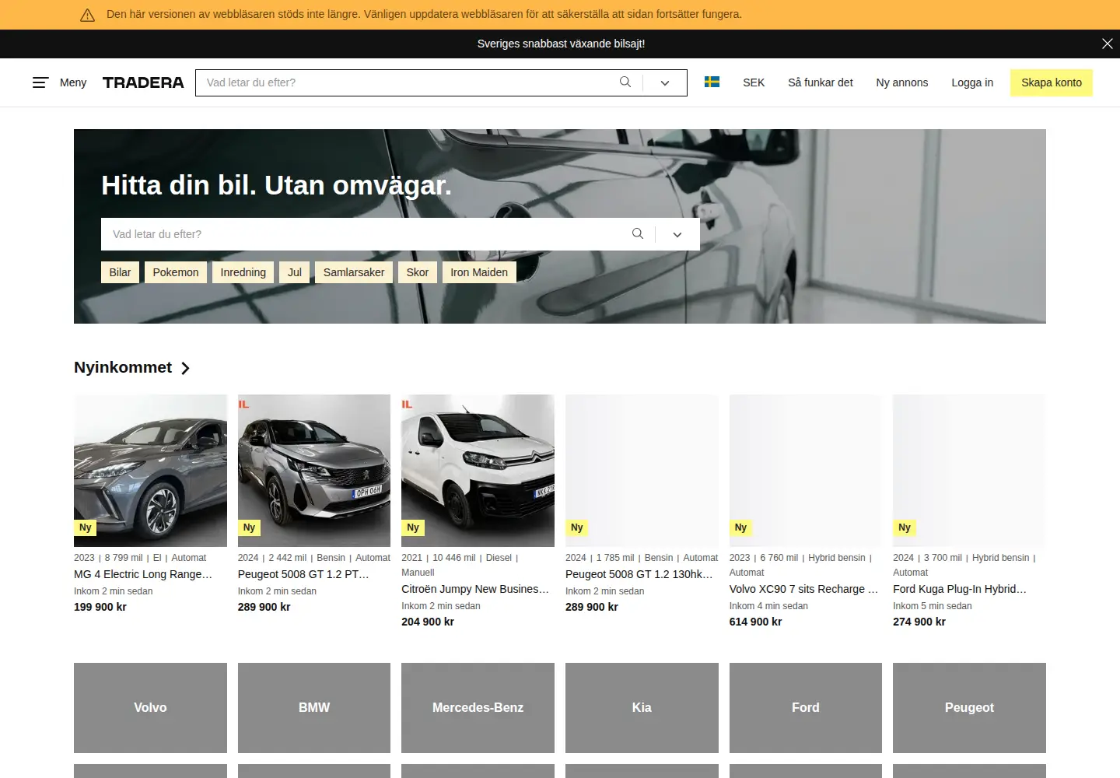Click the Skapa konto button
The height and width of the screenshot is (778, 1120).
point(1052,82)
